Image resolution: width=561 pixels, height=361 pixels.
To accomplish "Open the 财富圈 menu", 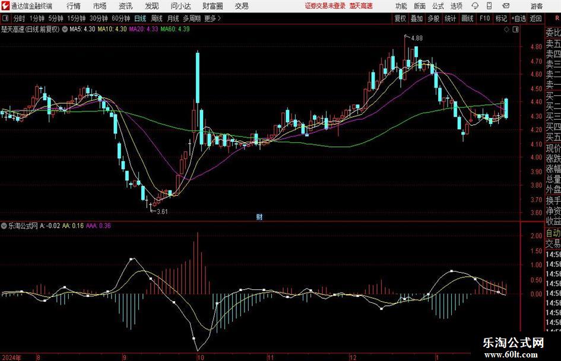I will coord(213,6).
